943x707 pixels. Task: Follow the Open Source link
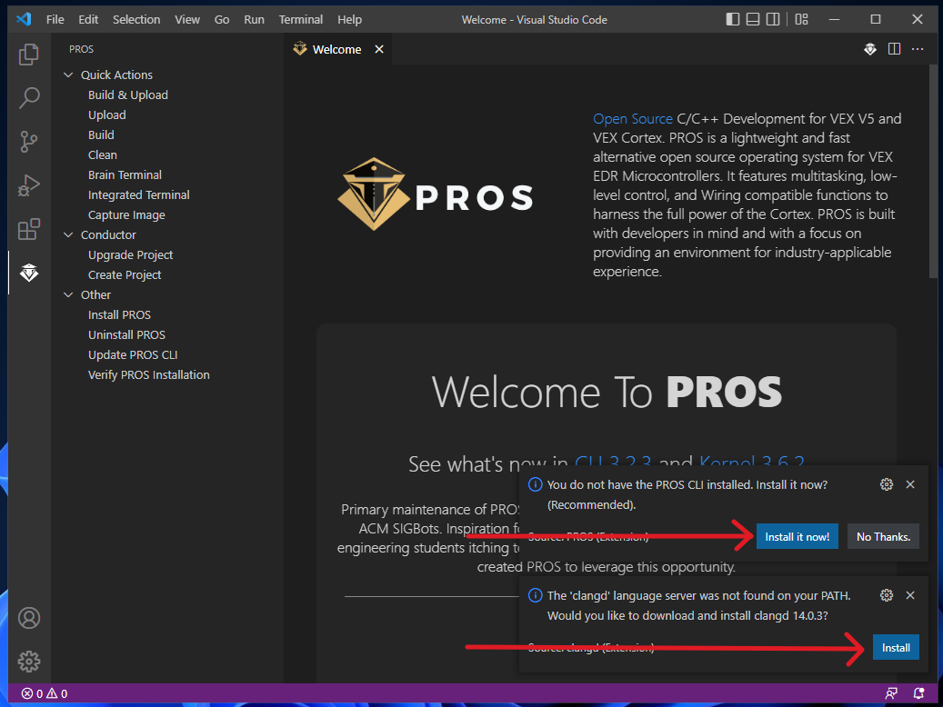[x=633, y=118]
